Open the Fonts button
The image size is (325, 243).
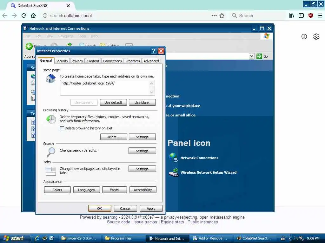coord(114,190)
